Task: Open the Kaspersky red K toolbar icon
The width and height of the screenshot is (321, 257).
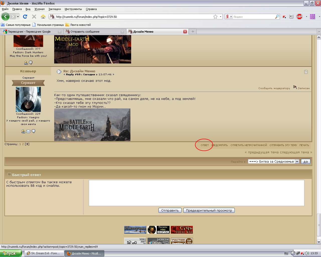Action: [284, 17]
